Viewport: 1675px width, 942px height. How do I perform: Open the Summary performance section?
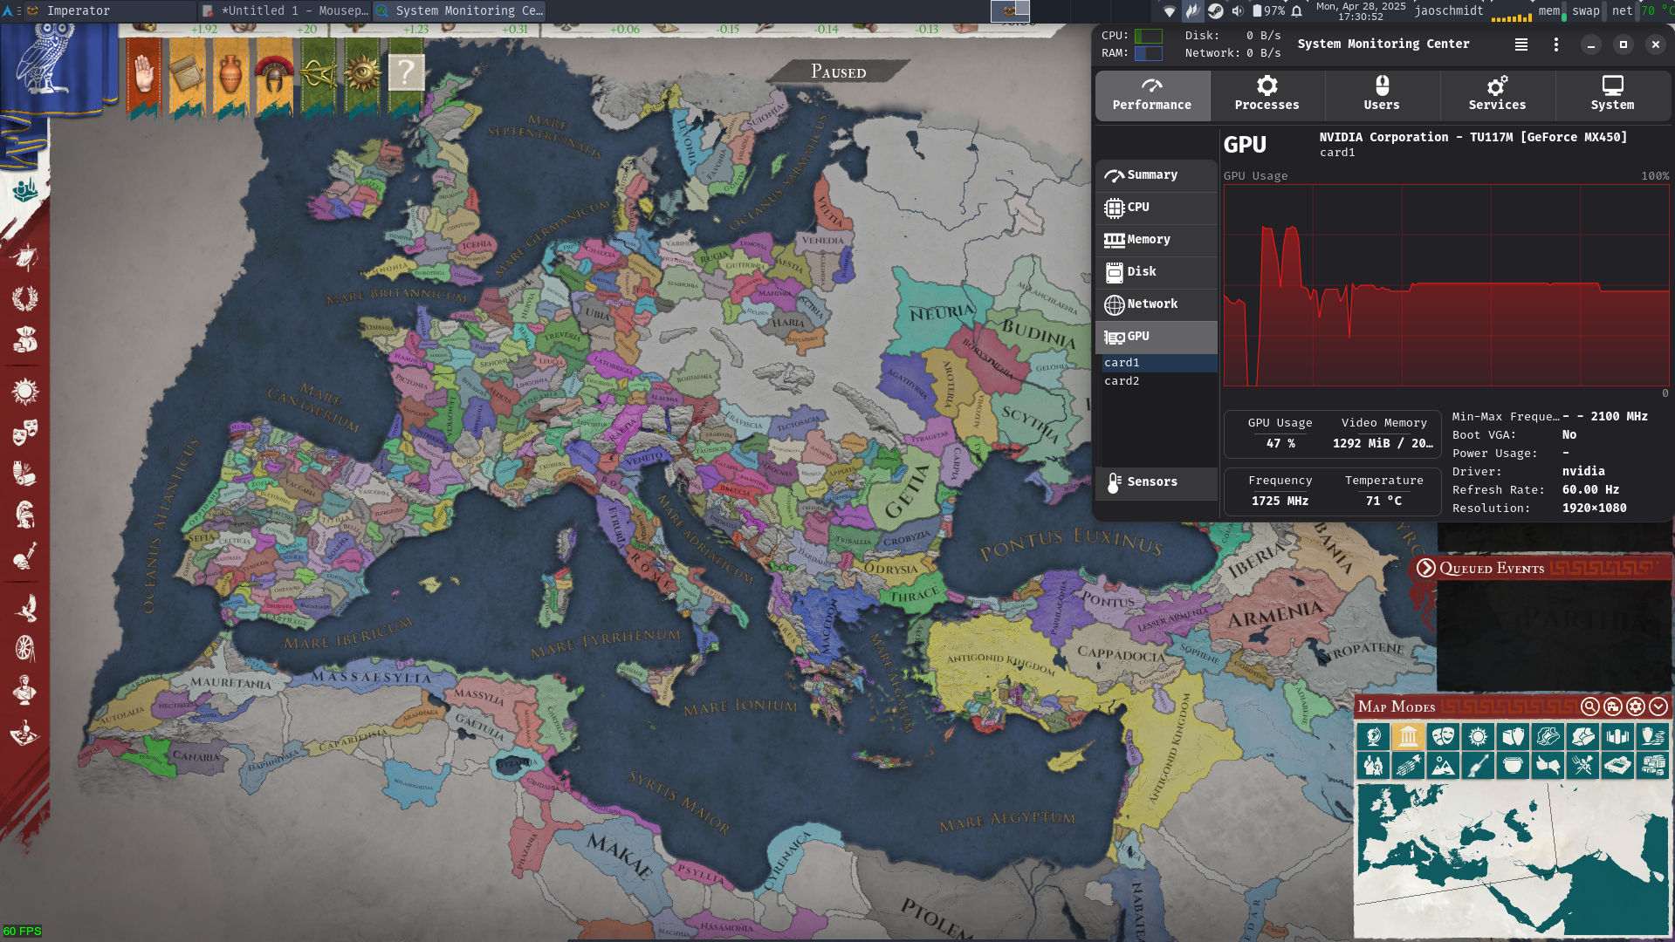(1157, 175)
